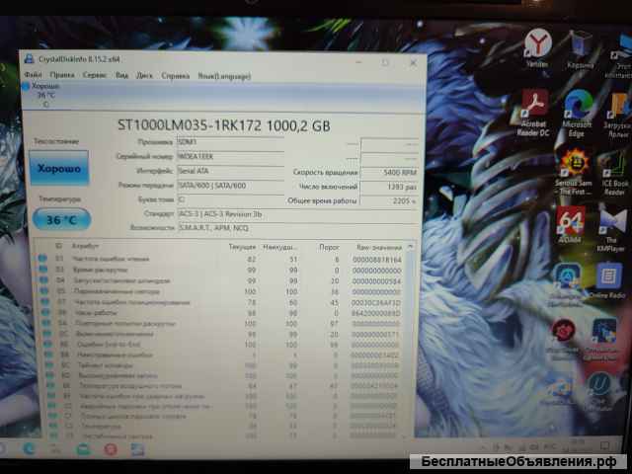This screenshot has height=474, width=632.
Task: Click status circle of attribute 09 row
Action: point(46,312)
